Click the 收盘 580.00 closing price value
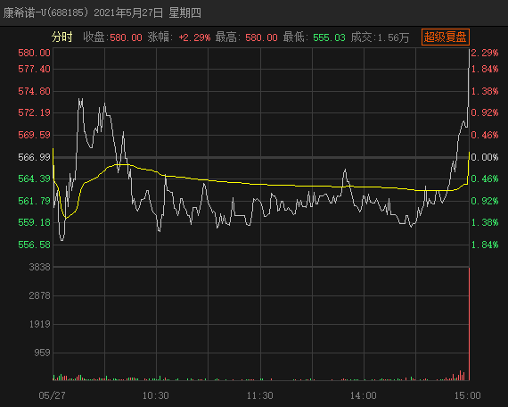Screen dimensions: 508x407 coord(127,37)
